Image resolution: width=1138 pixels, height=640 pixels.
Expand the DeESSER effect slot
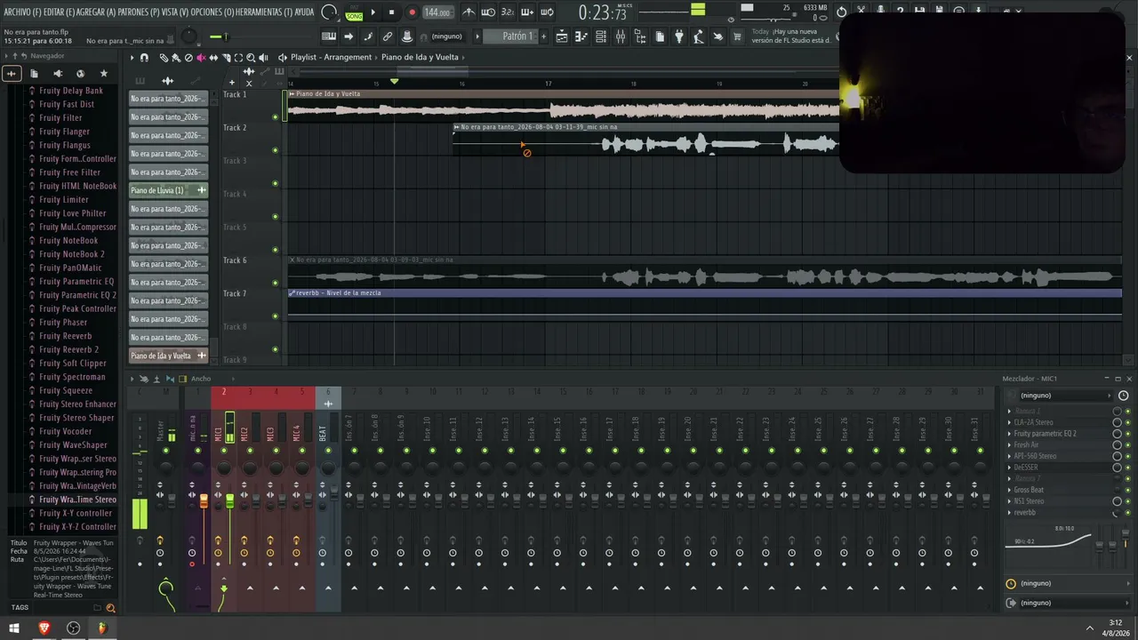1009,468
